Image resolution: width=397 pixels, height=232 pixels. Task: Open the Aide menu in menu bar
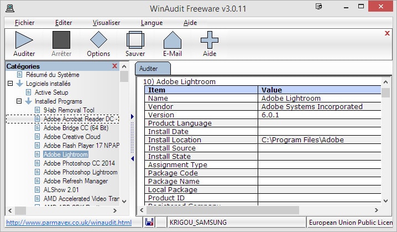click(190, 23)
